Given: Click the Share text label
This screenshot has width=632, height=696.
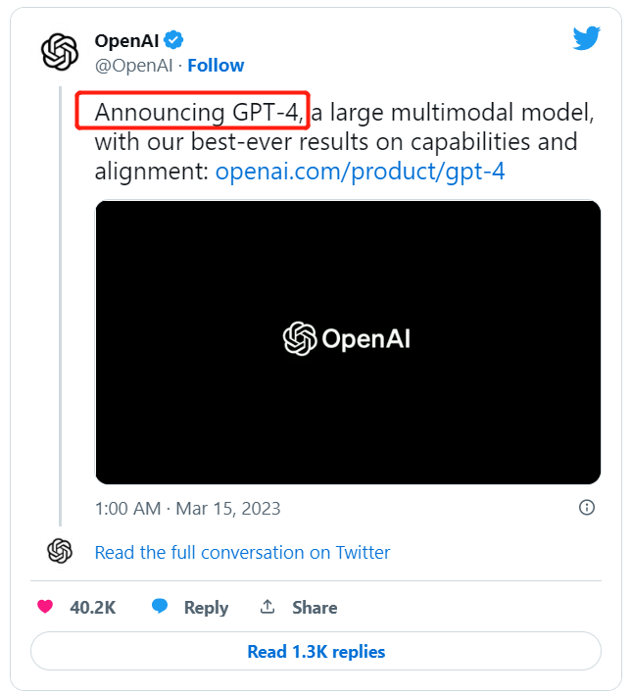Looking at the screenshot, I should pos(315,608).
